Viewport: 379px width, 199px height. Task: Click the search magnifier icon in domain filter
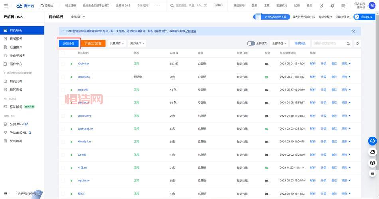click(348, 43)
